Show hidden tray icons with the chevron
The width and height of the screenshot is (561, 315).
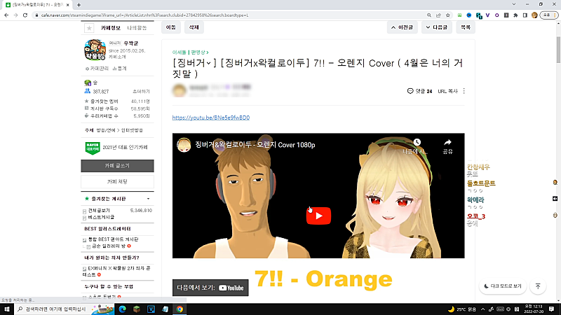click(x=482, y=309)
